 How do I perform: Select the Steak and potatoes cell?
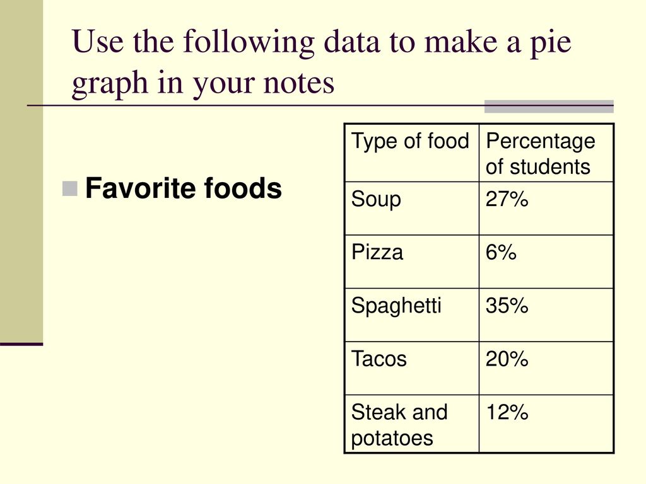tap(411, 424)
